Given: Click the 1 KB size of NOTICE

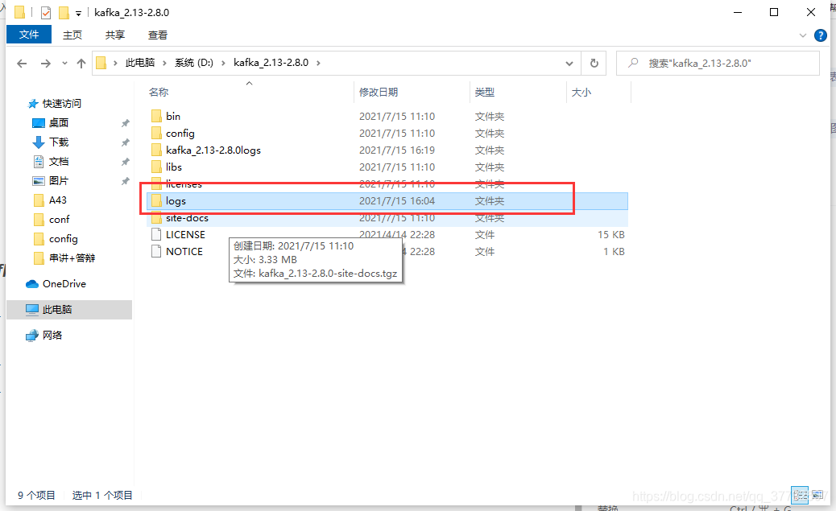Looking at the screenshot, I should [614, 252].
